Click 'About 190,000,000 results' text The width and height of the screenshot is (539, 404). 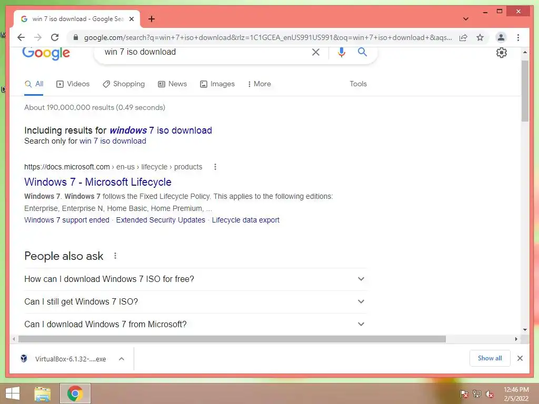point(95,107)
